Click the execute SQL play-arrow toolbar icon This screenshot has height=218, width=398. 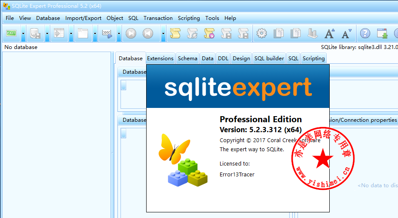pos(107,34)
